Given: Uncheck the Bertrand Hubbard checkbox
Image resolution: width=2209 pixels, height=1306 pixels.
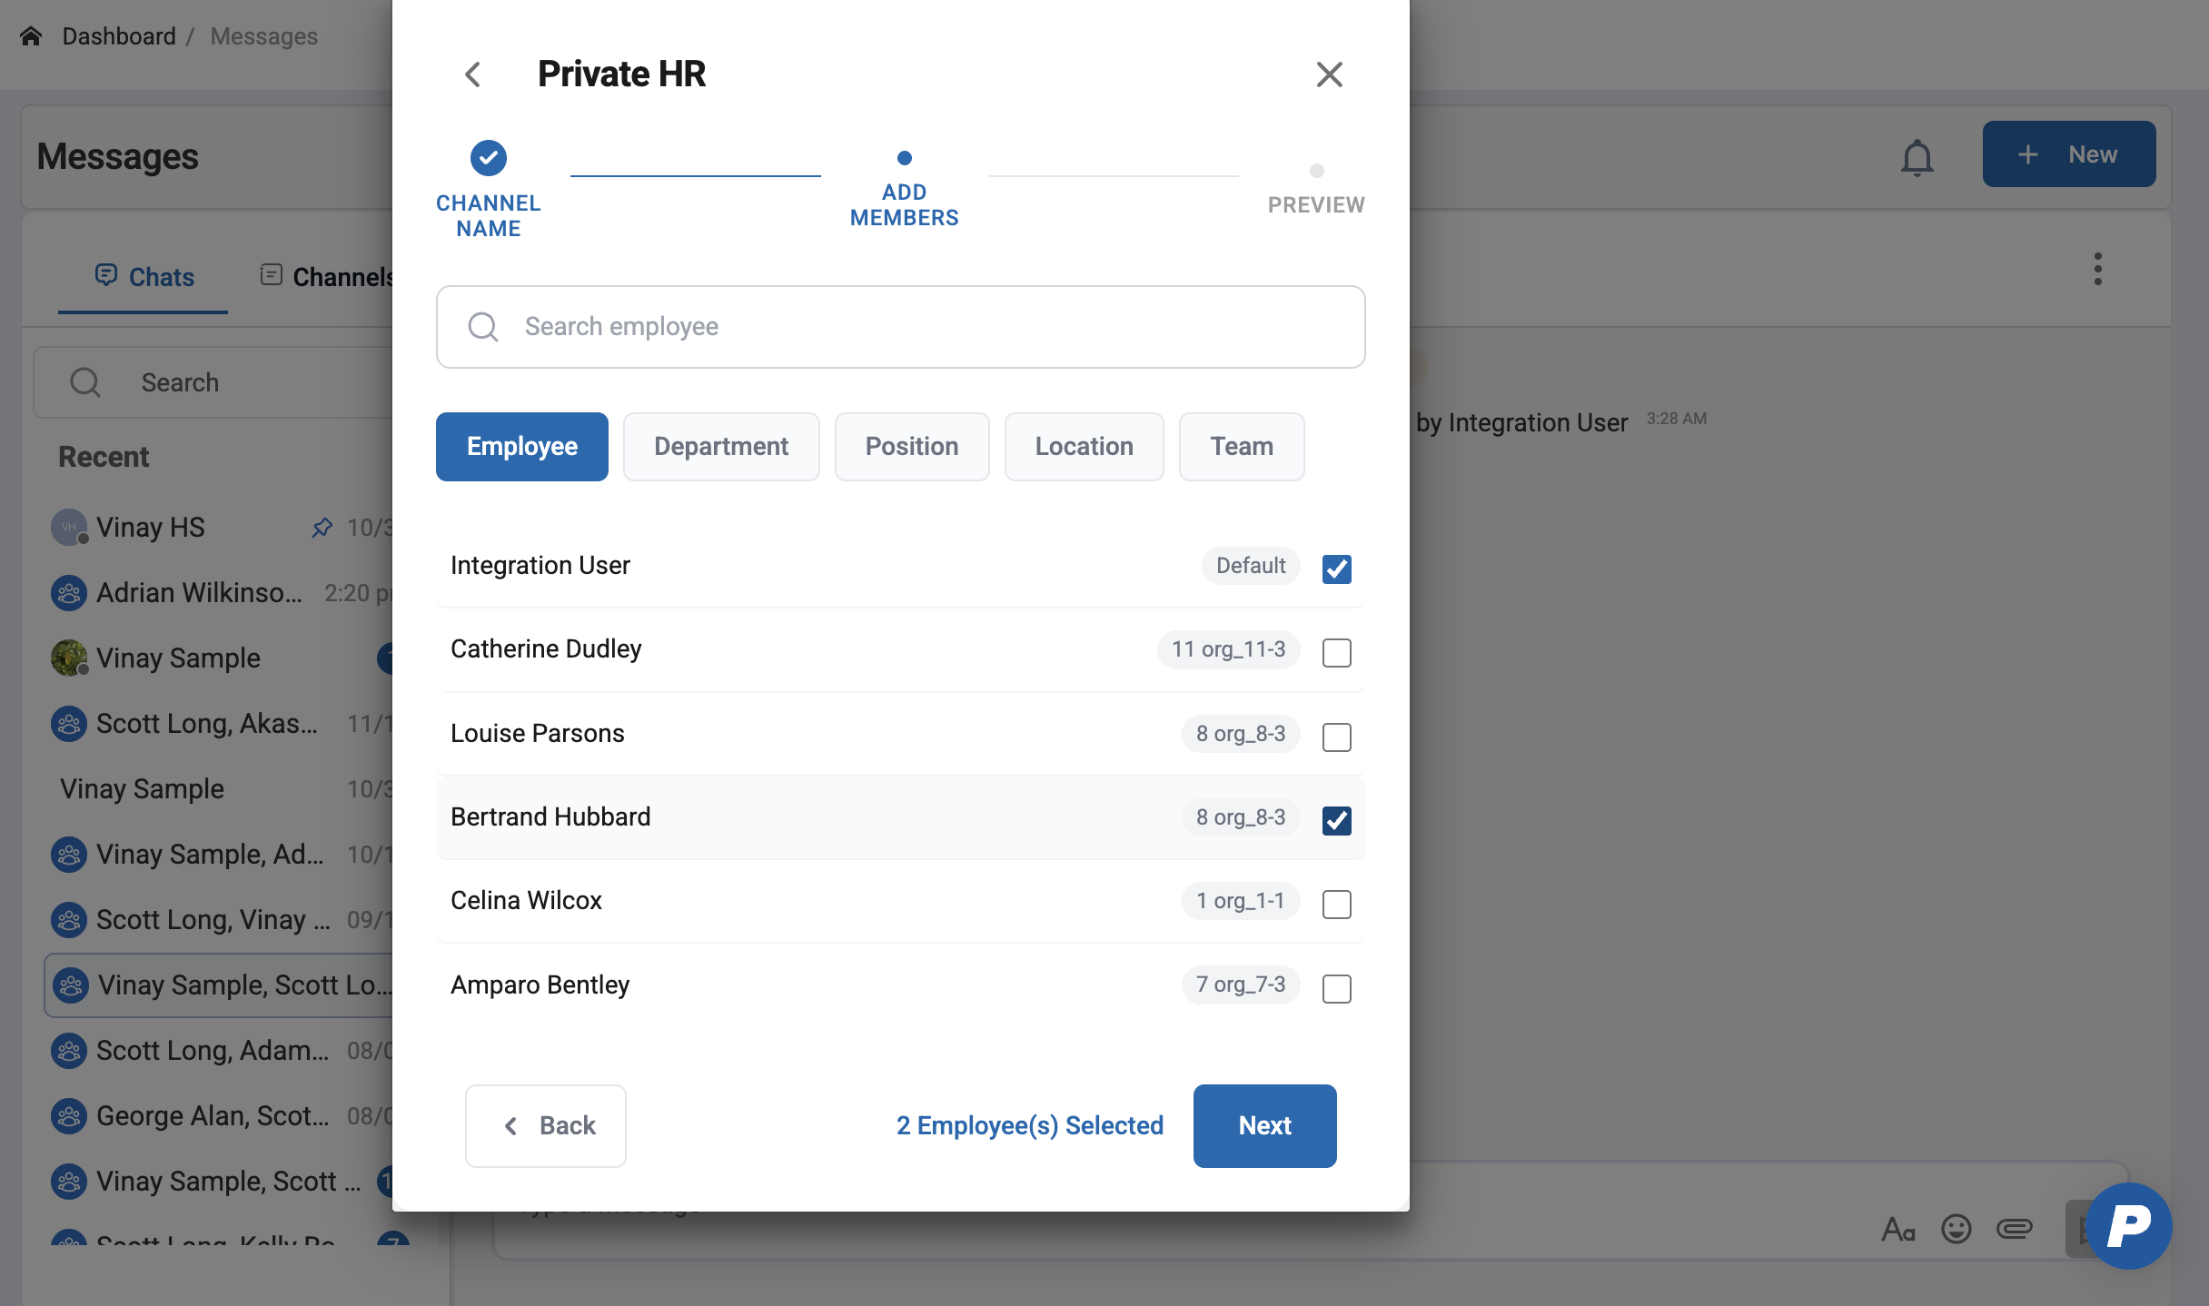Looking at the screenshot, I should pos(1336,820).
